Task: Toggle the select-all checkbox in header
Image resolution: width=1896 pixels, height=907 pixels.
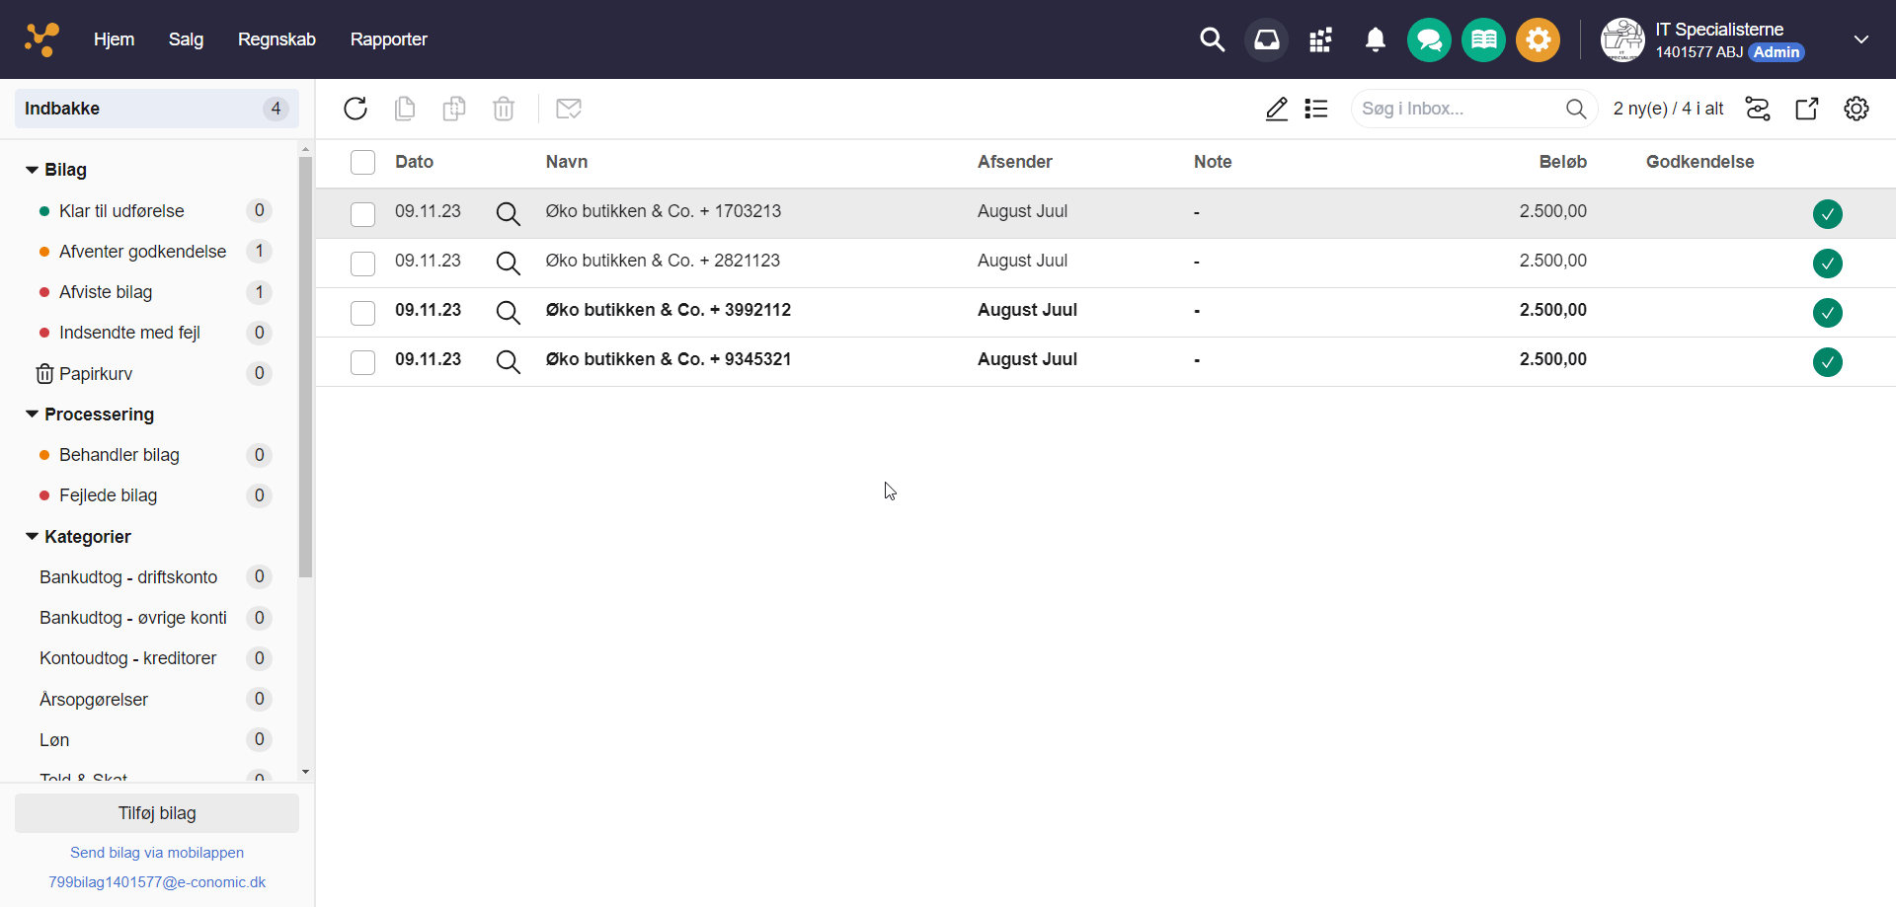Action: pos(362,162)
